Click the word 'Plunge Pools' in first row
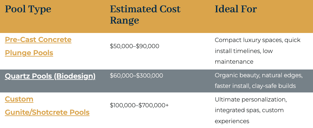313x128 pixels. (x=29, y=53)
